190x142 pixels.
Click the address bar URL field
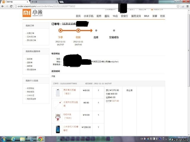point(95,6)
